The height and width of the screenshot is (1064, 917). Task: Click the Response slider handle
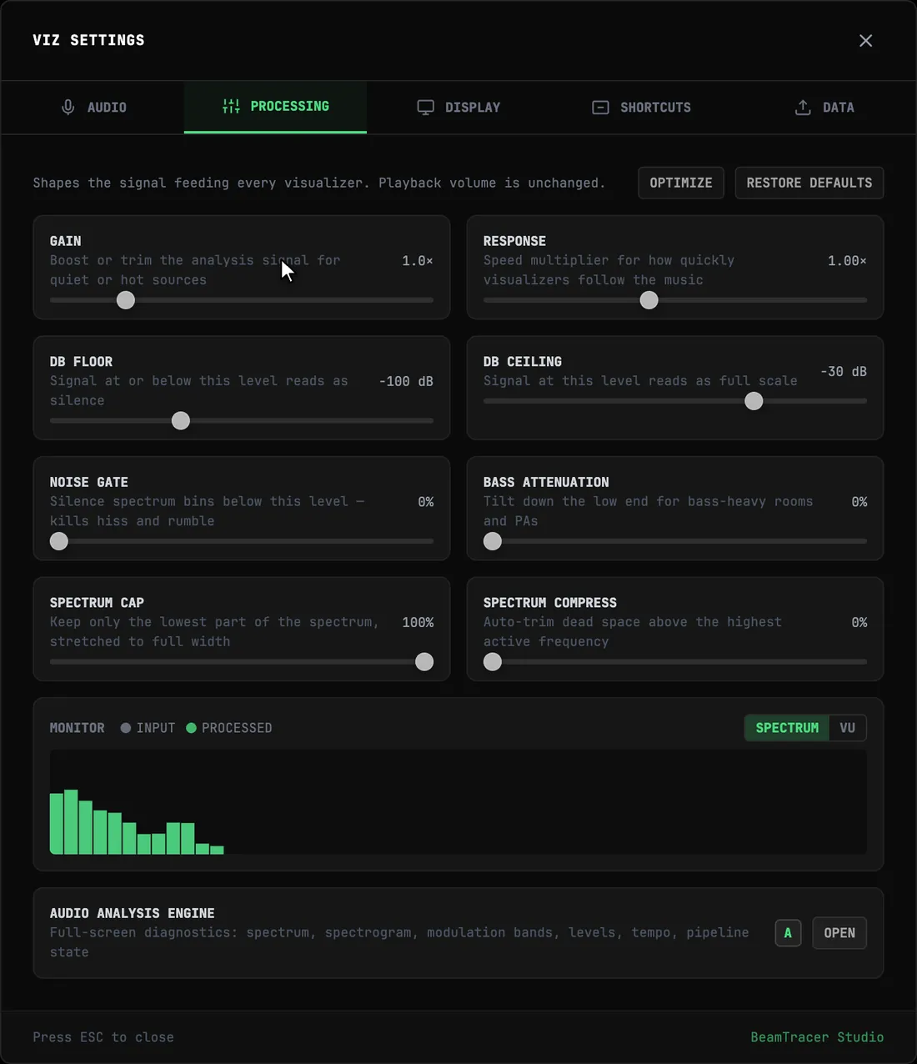pyautogui.click(x=649, y=300)
